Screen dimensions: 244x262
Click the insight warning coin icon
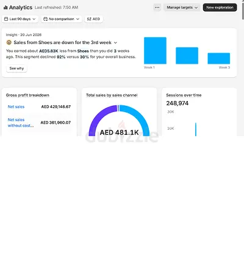(x=9, y=42)
